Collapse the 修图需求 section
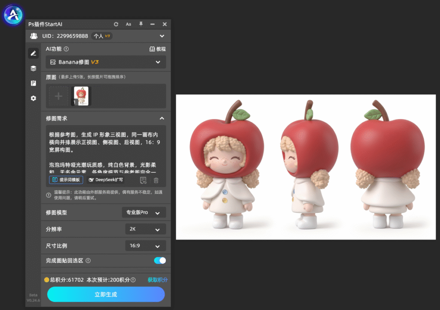 162,119
